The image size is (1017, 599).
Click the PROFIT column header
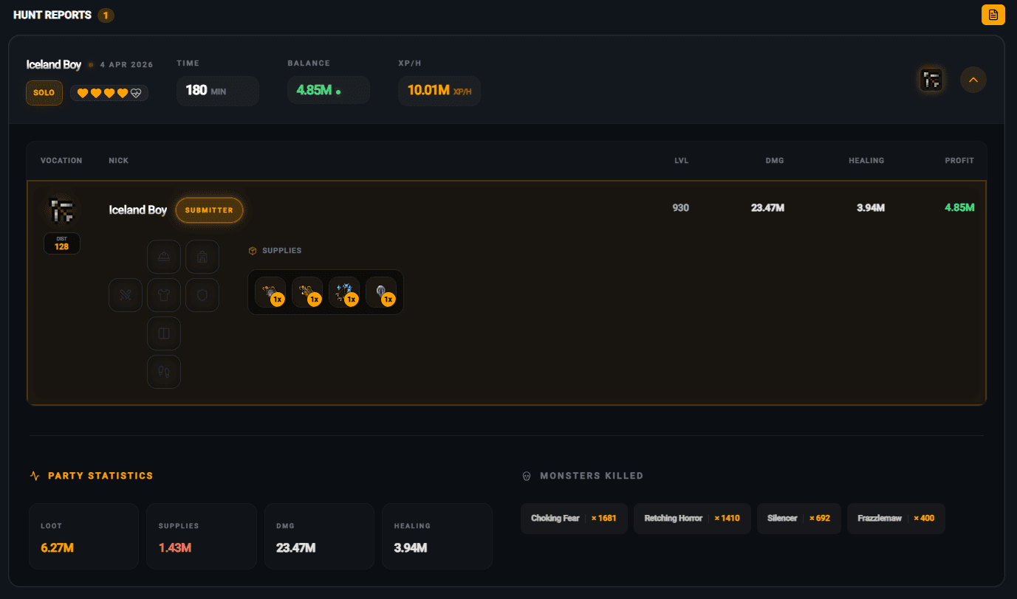tap(959, 161)
